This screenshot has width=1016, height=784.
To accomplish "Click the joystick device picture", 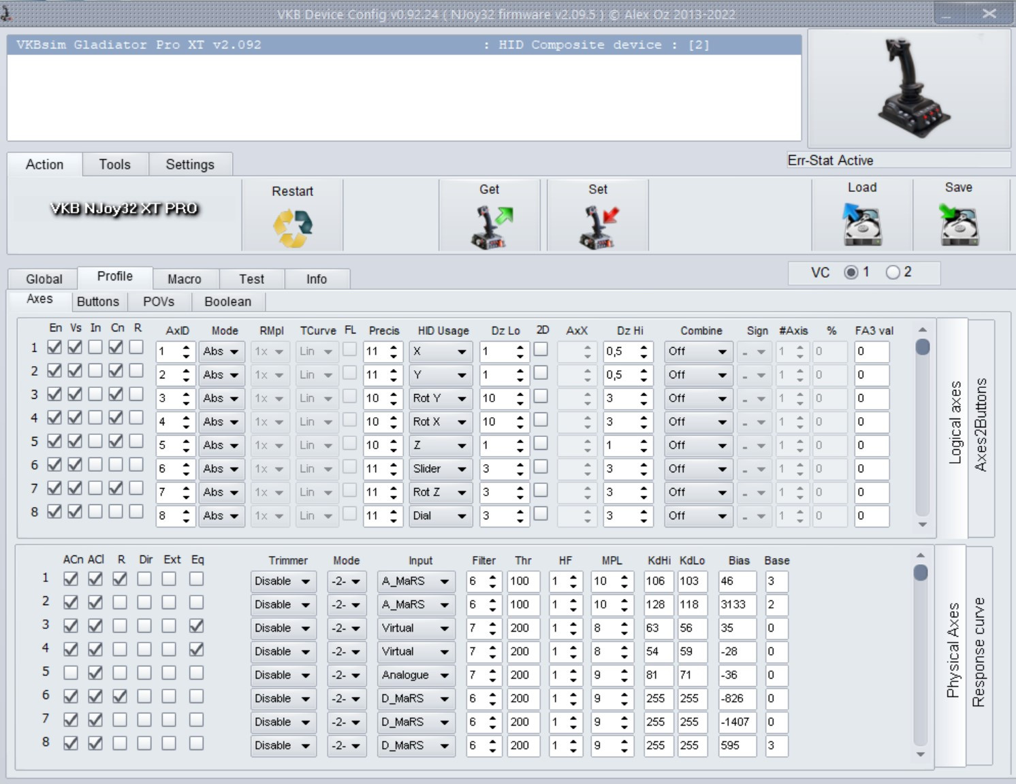I will pos(909,88).
